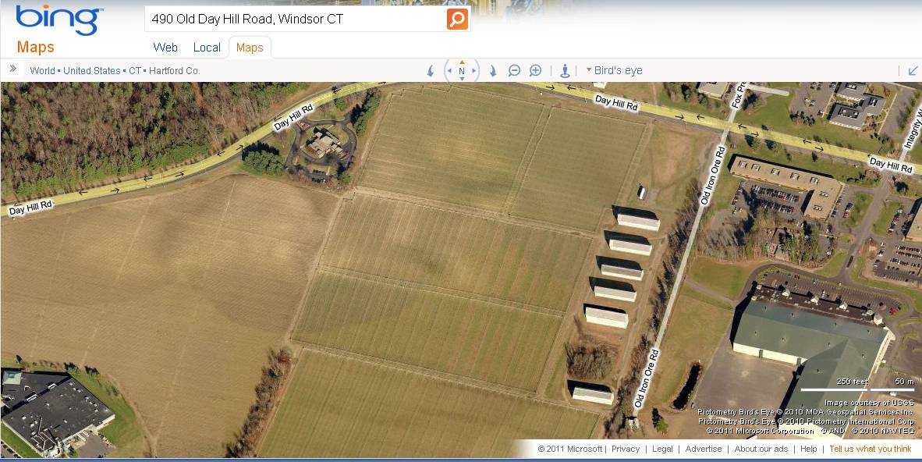Pan the map east with the compass right arrow
This screenshot has width=922, height=462.
(x=474, y=70)
